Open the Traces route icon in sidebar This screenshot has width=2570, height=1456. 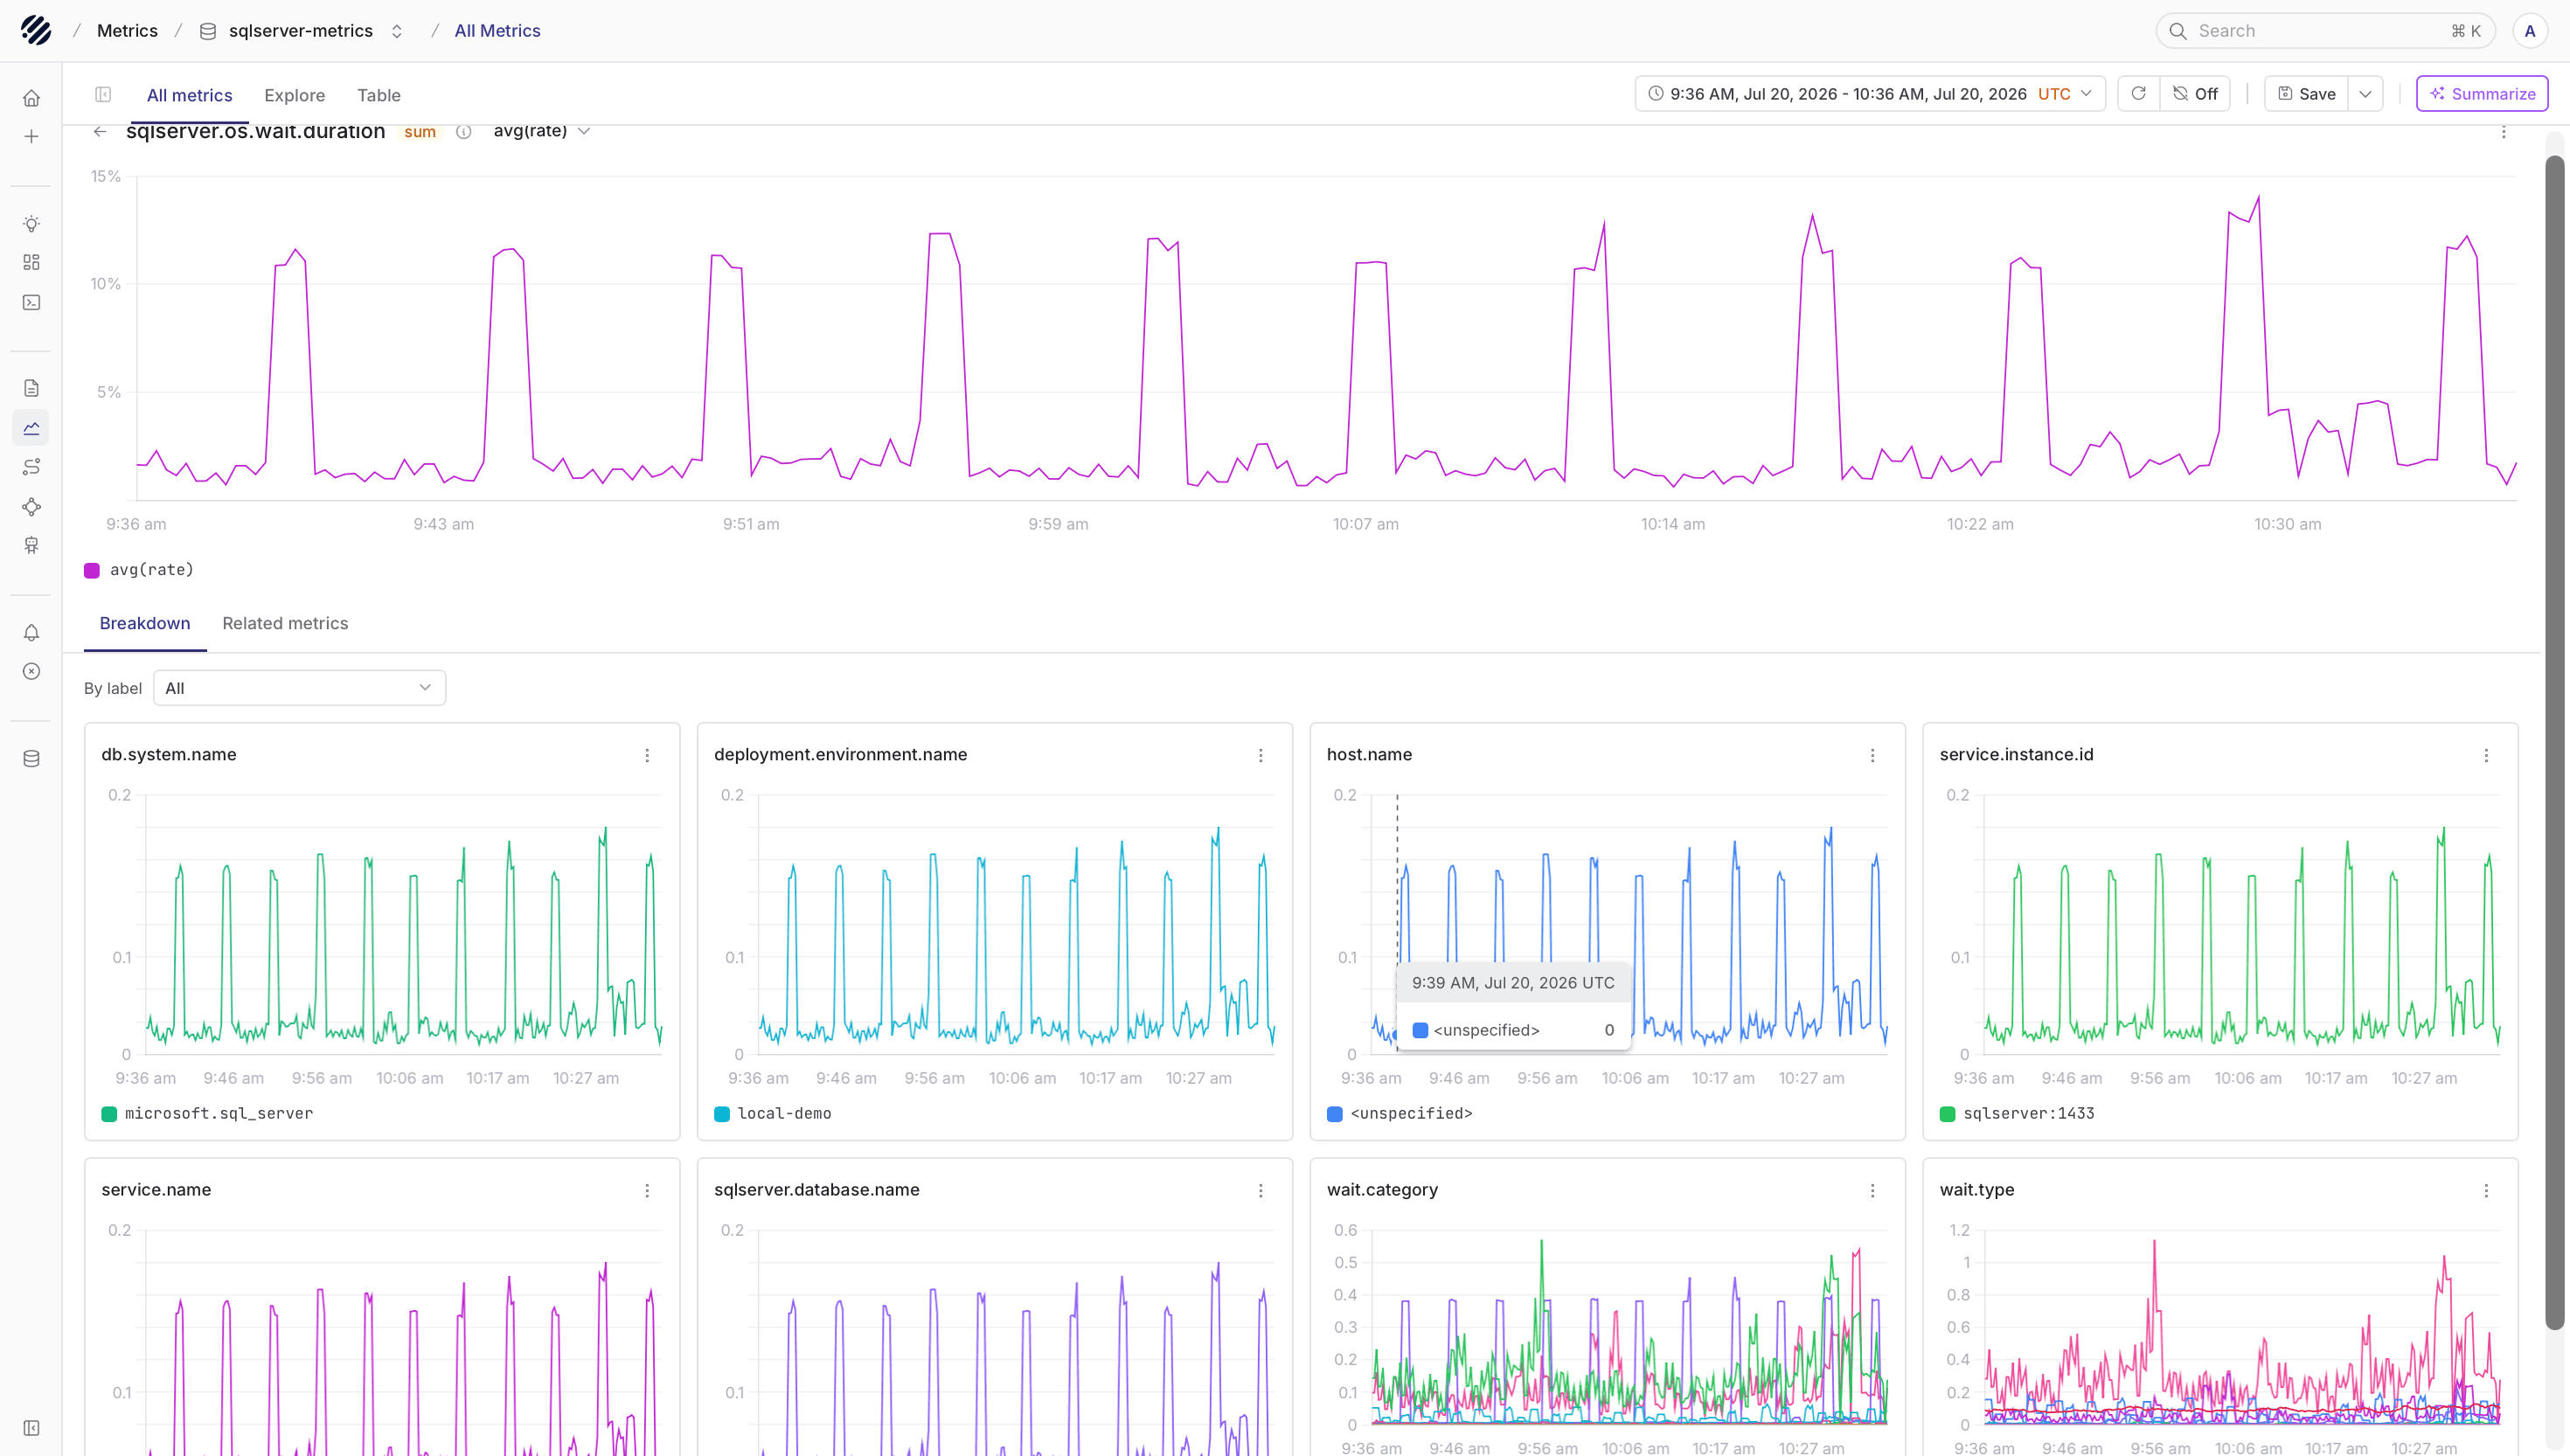click(31, 467)
